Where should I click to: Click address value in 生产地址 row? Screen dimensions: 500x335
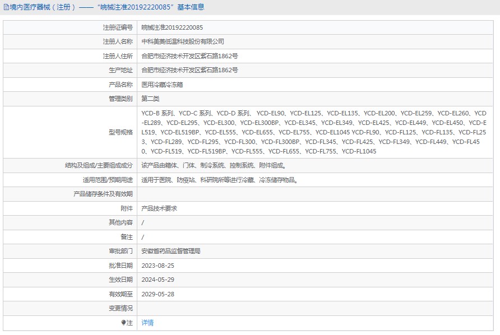click(x=189, y=70)
